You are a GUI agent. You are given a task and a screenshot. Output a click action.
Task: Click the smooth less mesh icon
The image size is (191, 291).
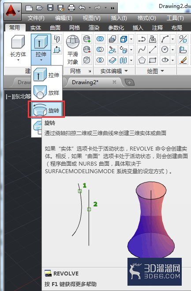(87, 50)
